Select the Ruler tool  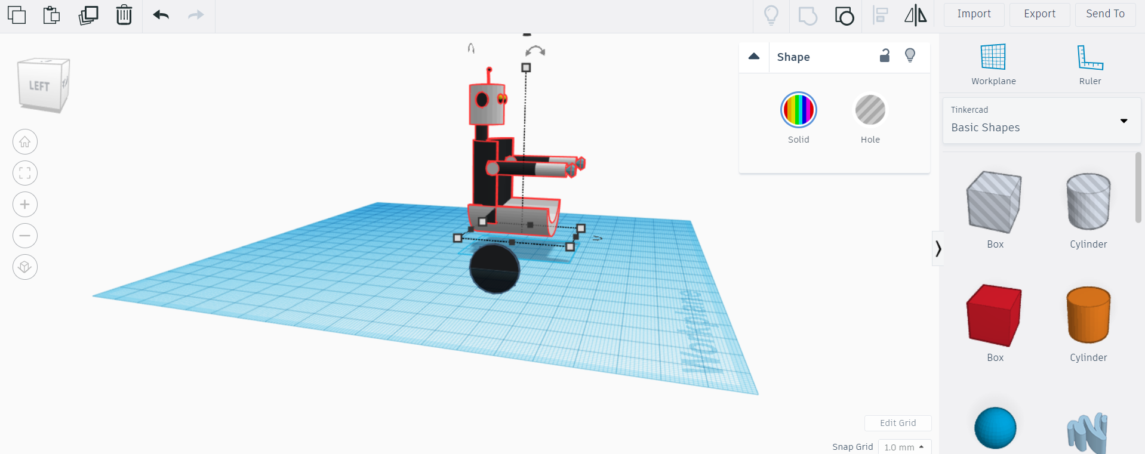1090,64
